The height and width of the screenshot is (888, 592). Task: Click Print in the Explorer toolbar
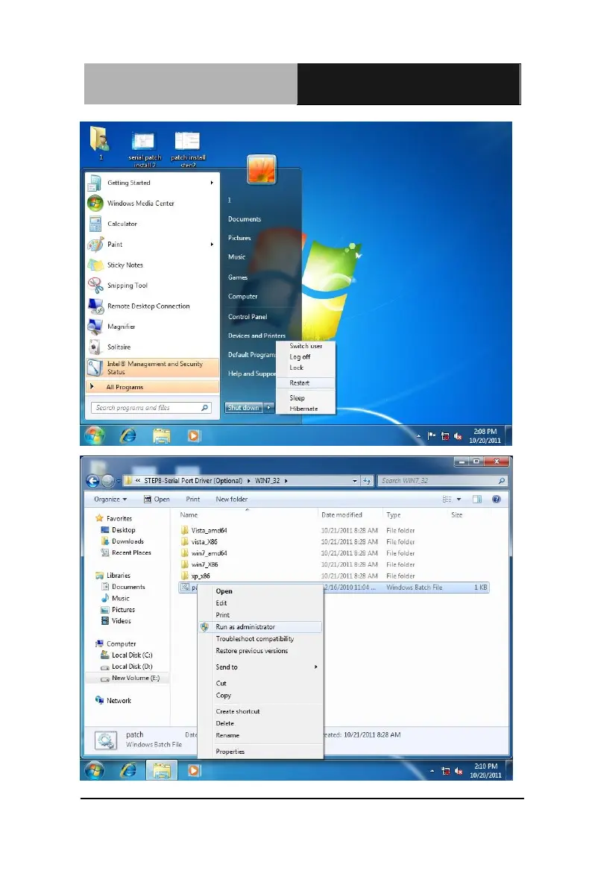click(x=192, y=500)
